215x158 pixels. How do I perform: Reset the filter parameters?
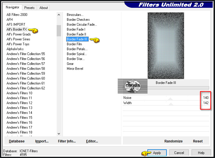pos(198,141)
